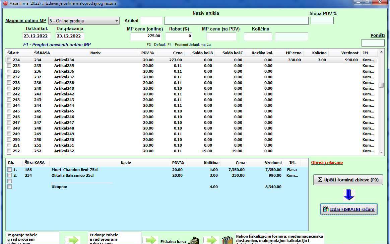Viewport: 390px width, 244px height.
Task: Click the 273.00 price cell of Artikal234
Action: pos(176,60)
